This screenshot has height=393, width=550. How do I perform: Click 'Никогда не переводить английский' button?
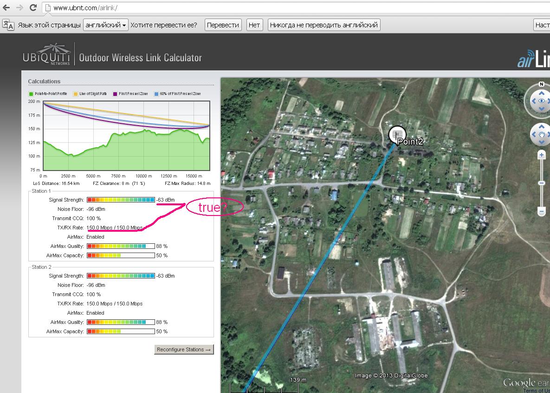[x=324, y=25]
